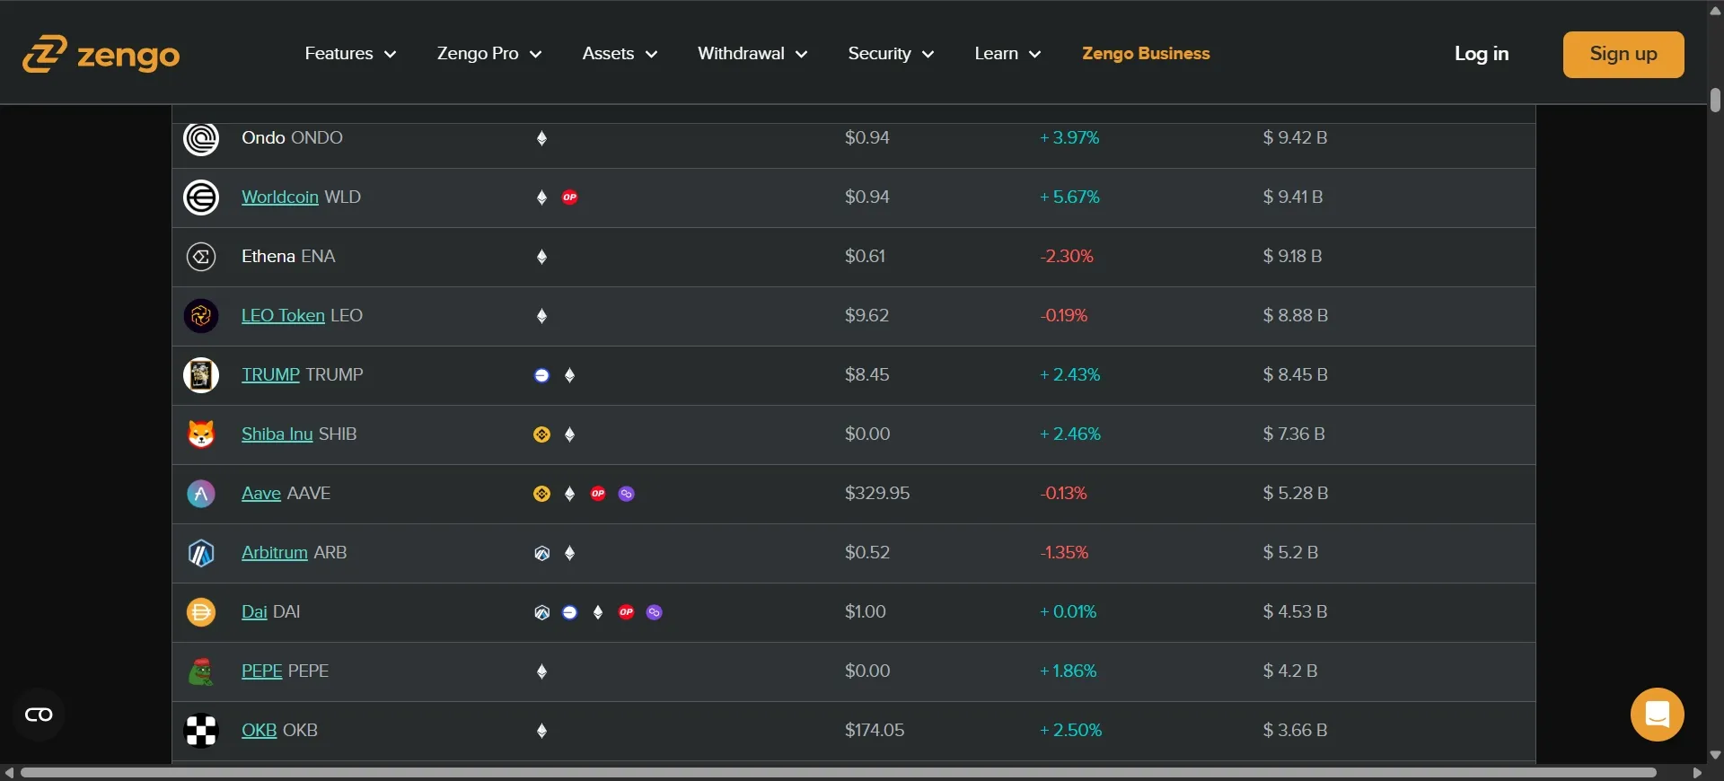Click Ethereum network icon in OKB row
The width and height of the screenshot is (1724, 781).
coord(541,731)
